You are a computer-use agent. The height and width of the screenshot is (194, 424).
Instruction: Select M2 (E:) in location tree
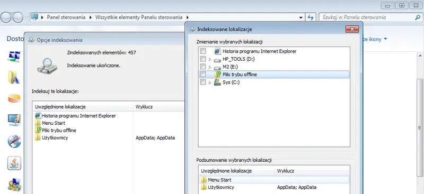230,67
